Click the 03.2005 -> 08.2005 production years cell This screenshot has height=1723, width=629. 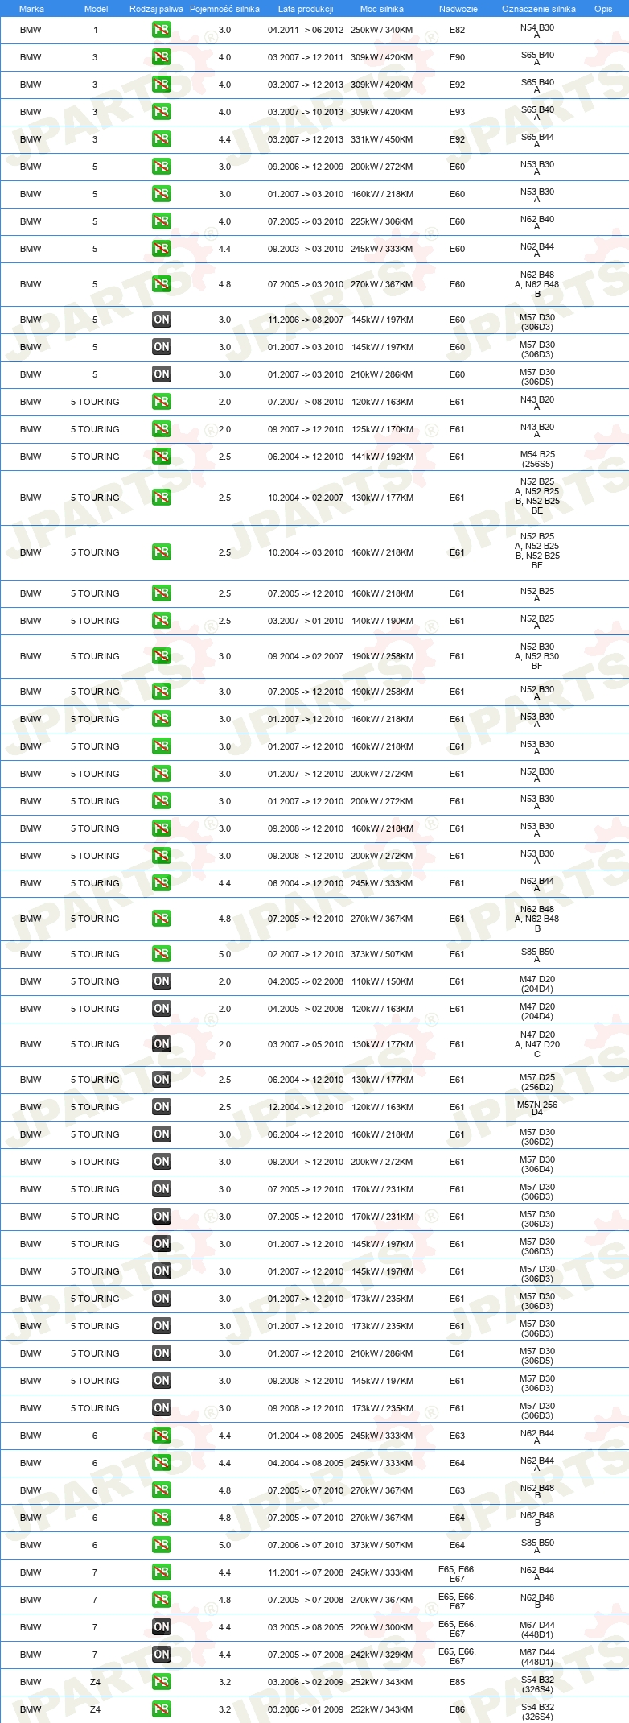[x=306, y=1627]
